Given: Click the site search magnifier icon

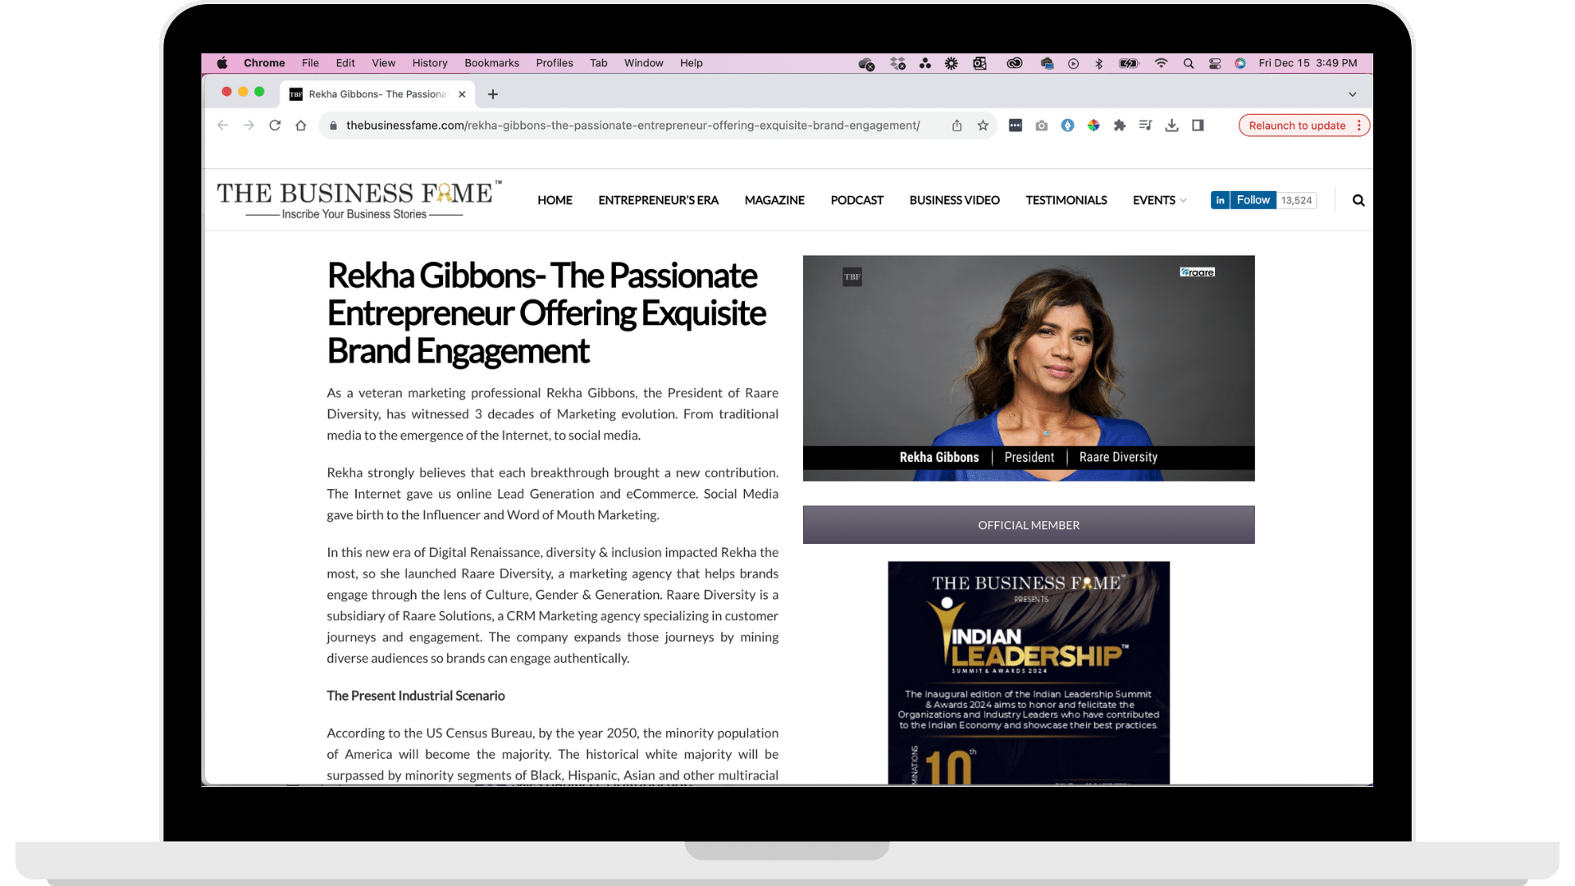Looking at the screenshot, I should point(1358,200).
